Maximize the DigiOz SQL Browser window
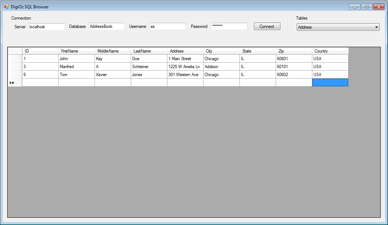The height and width of the screenshot is (225, 388). (x=367, y=7)
